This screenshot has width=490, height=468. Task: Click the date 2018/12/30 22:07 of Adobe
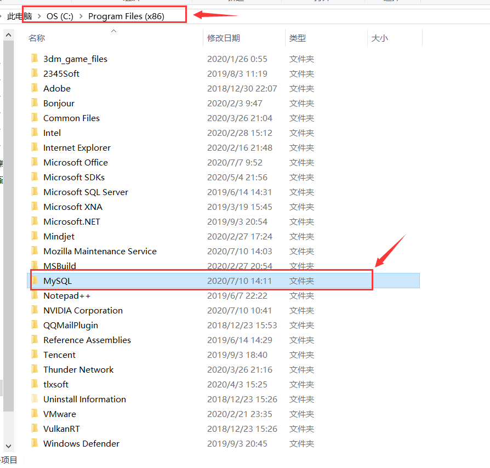coord(242,88)
